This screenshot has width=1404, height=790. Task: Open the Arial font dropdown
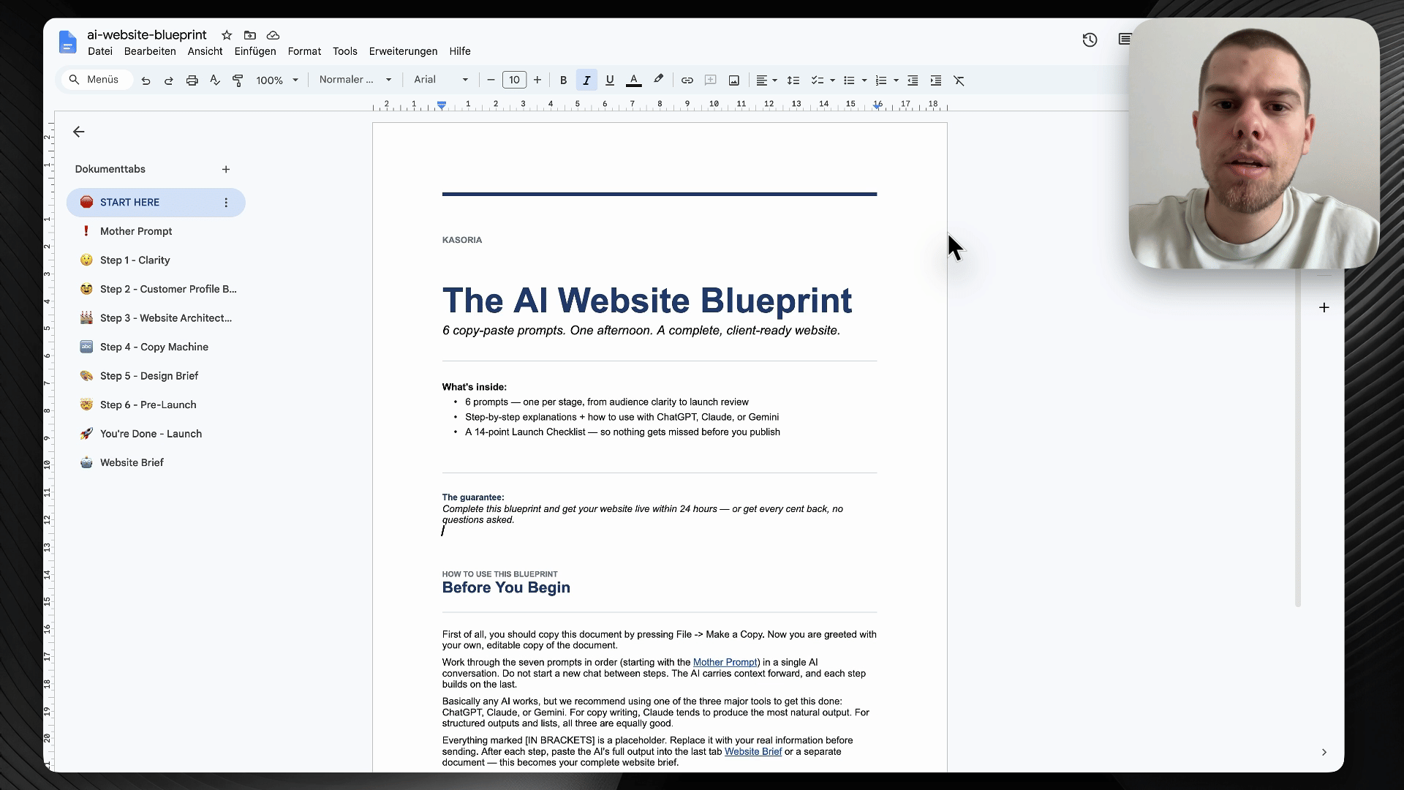tap(441, 80)
